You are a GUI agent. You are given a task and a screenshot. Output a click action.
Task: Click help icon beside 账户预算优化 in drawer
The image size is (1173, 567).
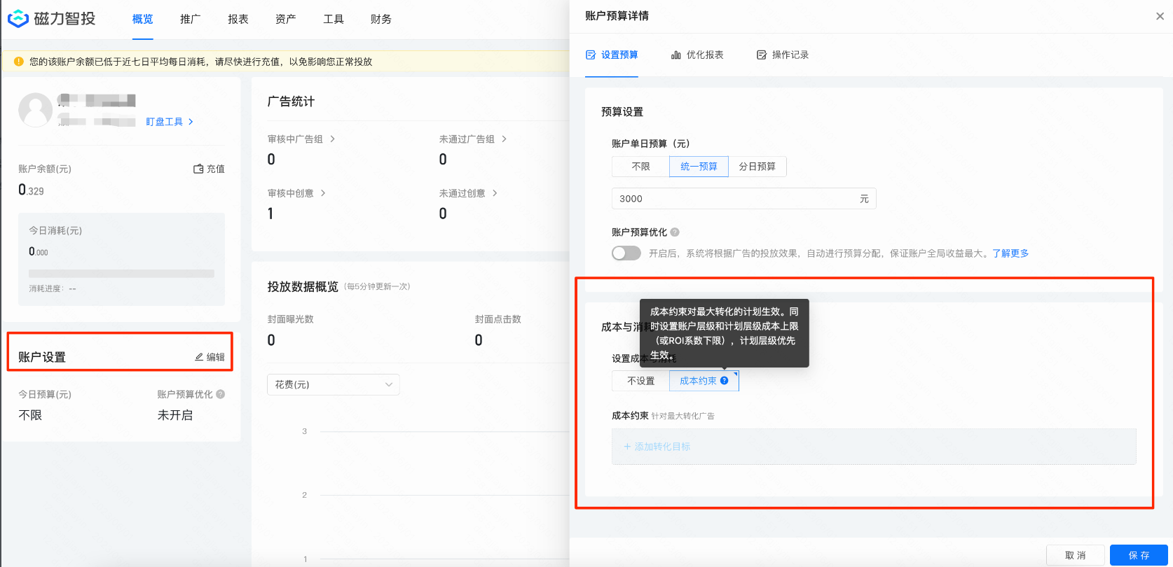point(675,232)
